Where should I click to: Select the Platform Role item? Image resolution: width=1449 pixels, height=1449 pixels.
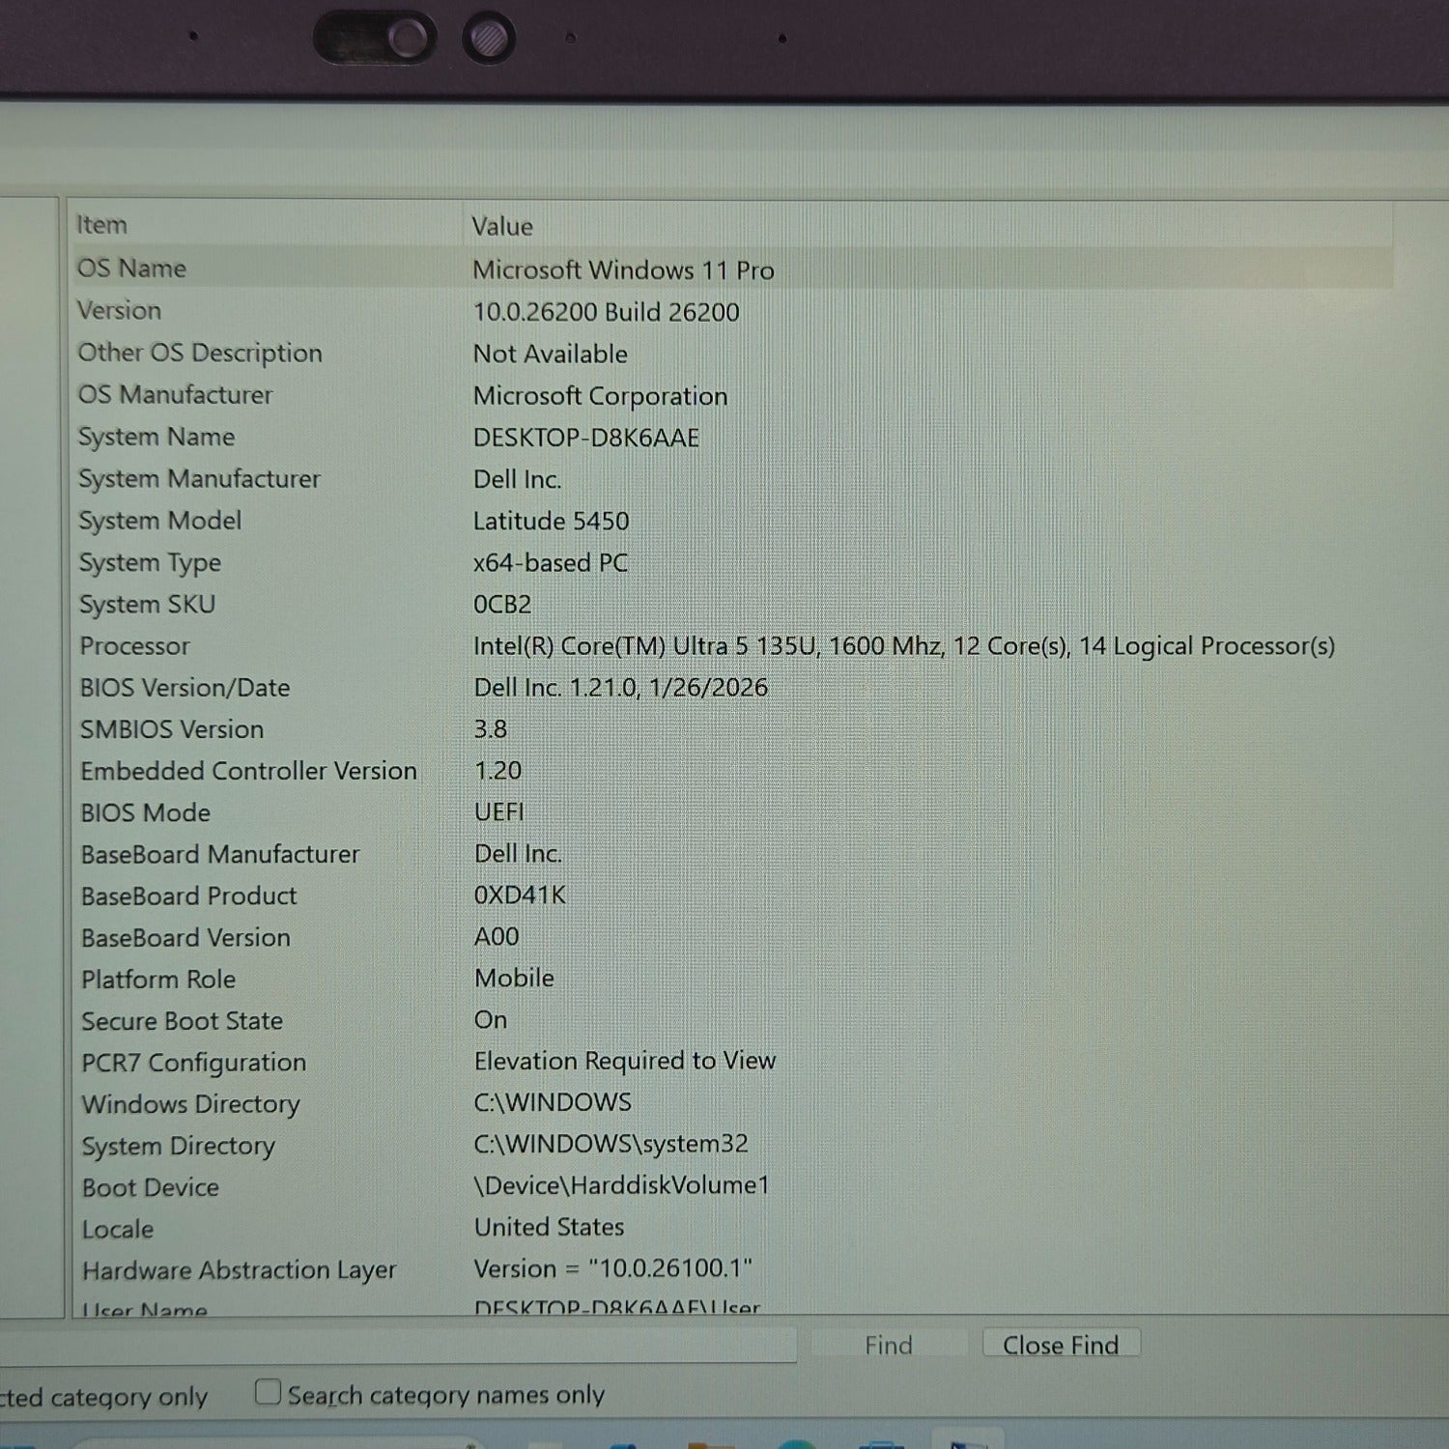pos(158,979)
